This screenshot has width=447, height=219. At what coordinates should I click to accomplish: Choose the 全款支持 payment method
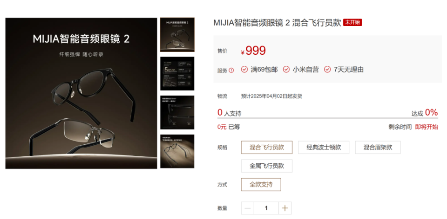261,185
